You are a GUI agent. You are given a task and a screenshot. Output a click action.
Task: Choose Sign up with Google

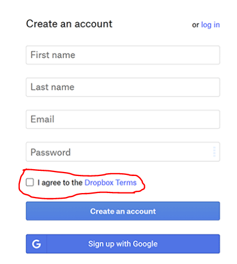123,244
